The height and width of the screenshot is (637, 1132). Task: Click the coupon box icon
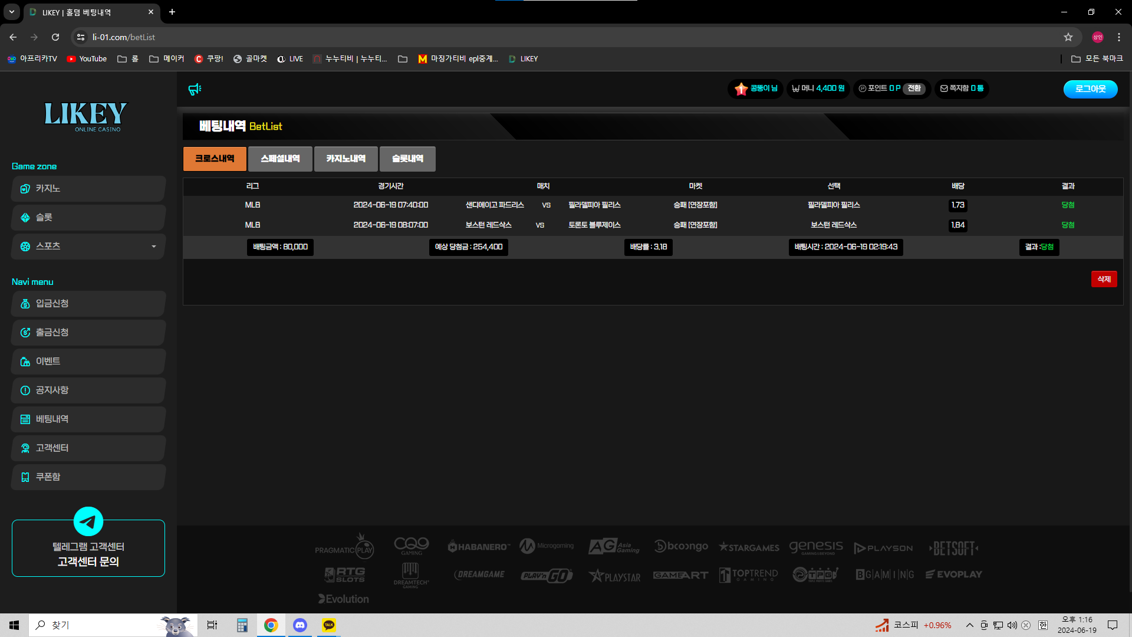25,477
